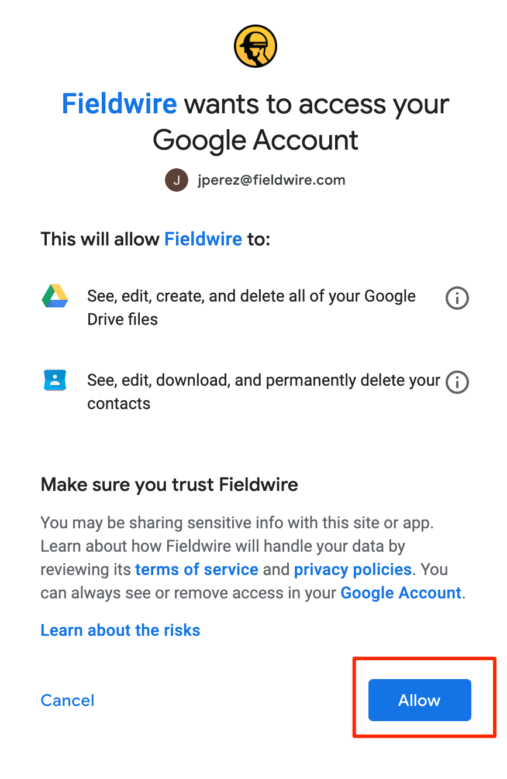Open the privacy policies link
Viewport: 507px width, 779px height.
pyautogui.click(x=353, y=569)
